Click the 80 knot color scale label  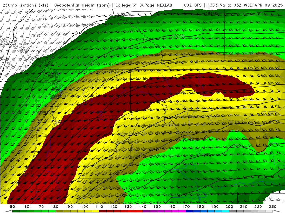[x=56, y=207]
